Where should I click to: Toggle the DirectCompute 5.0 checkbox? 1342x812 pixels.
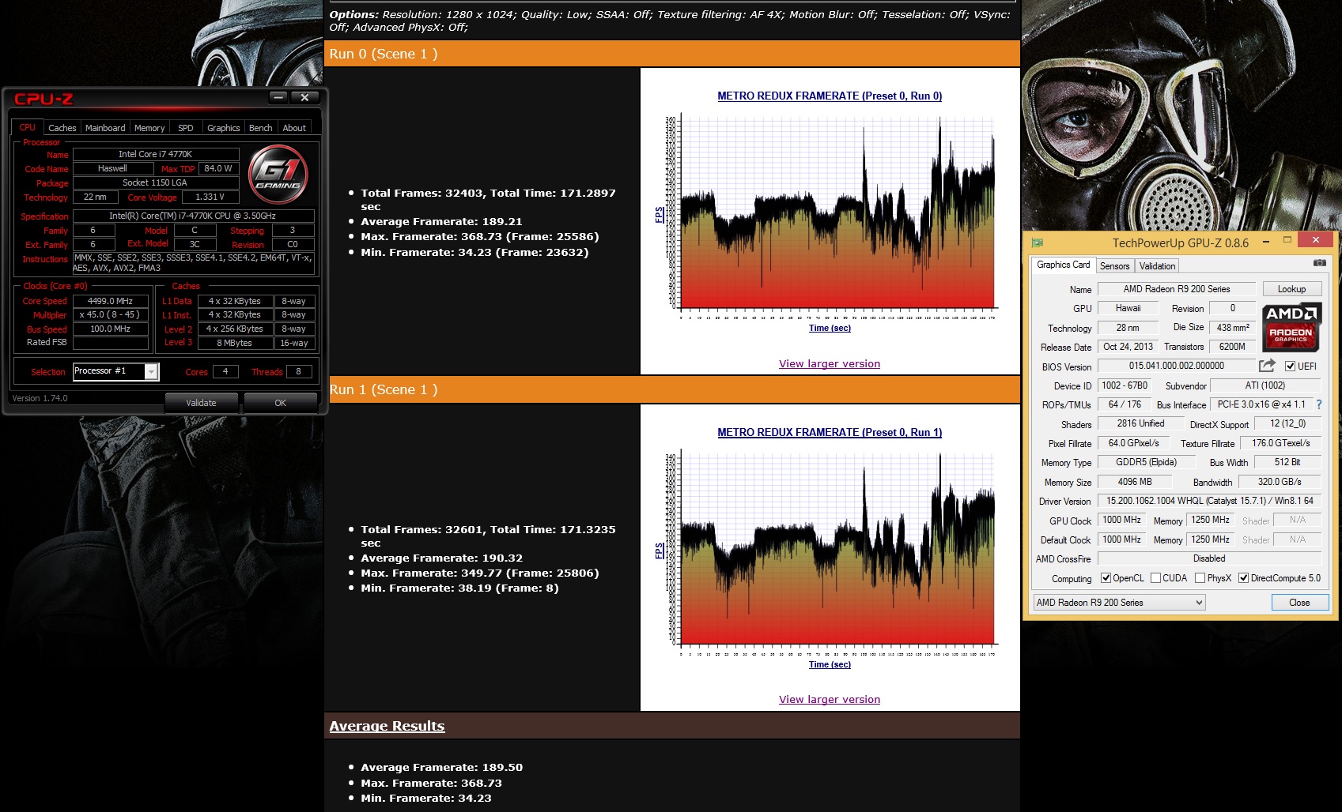1243,578
